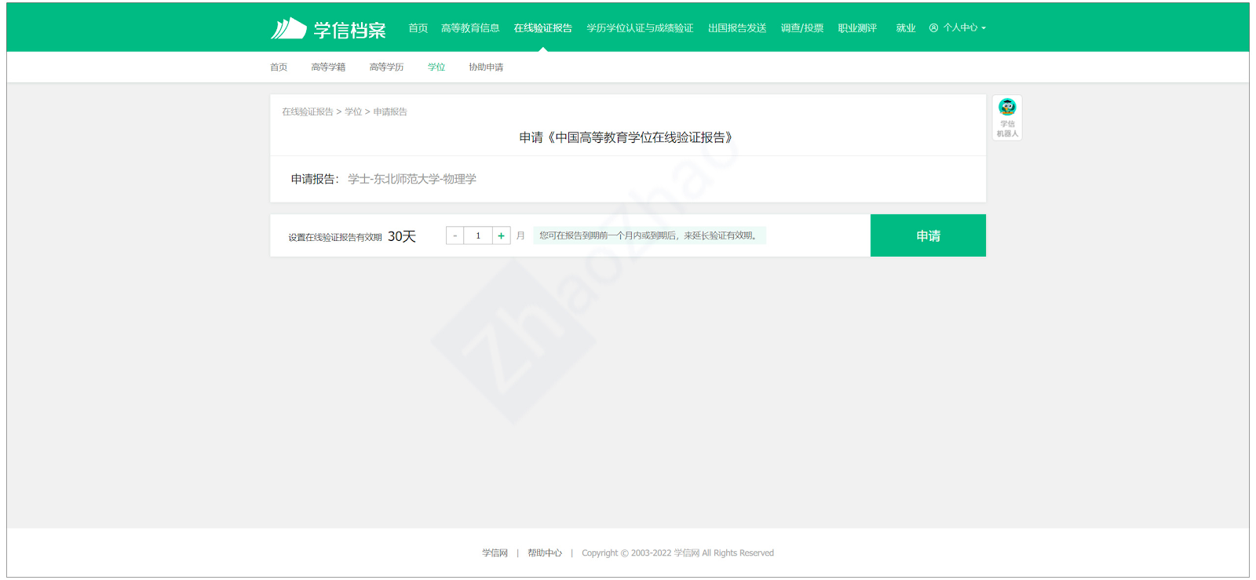Open the 协助申请 tab

pyautogui.click(x=486, y=67)
